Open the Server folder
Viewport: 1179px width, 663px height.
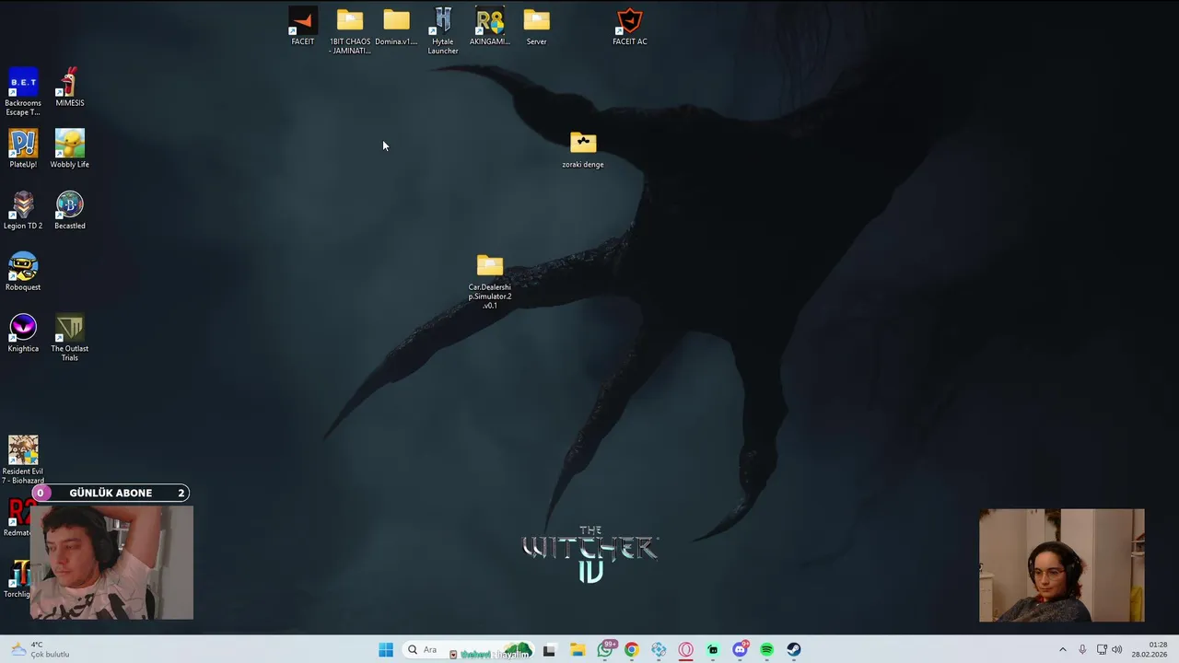click(536, 26)
